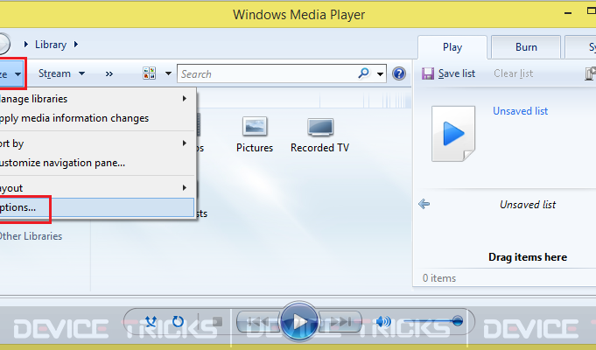Click Library in the breadcrumb
Viewport: 596px width, 350px height.
pyautogui.click(x=51, y=45)
